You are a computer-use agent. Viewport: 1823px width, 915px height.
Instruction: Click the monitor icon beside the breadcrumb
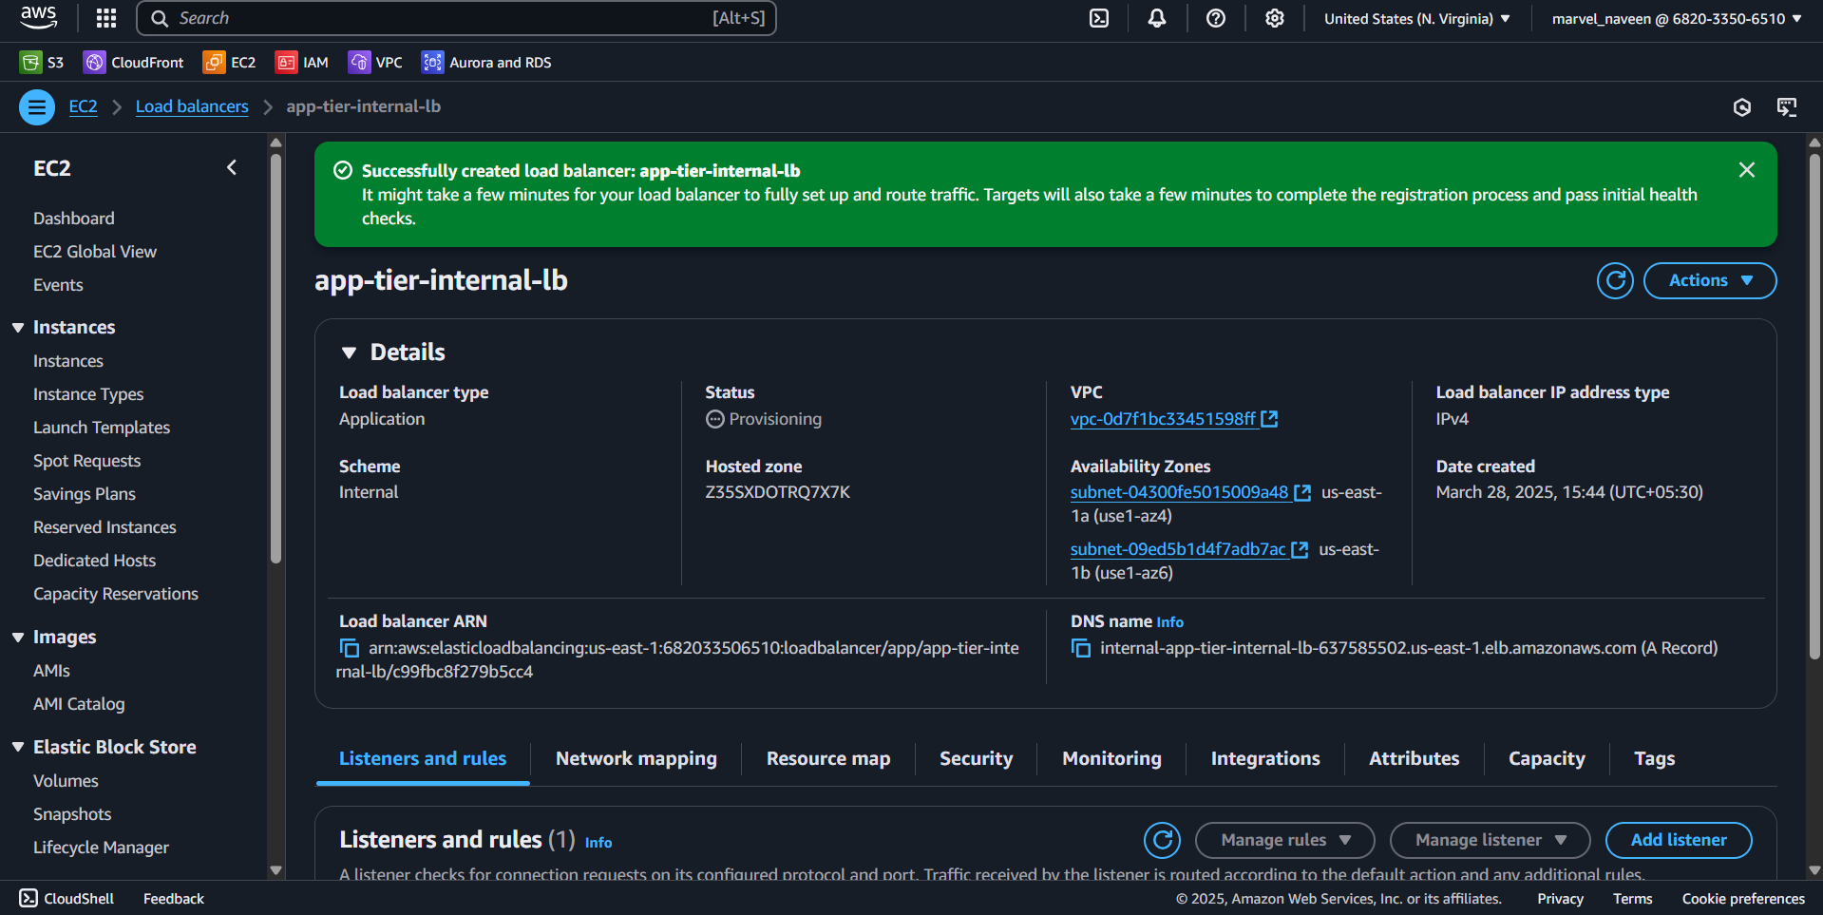pos(1787,107)
